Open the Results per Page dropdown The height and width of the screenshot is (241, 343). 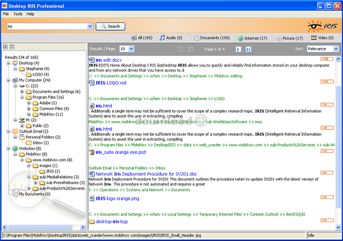point(131,49)
